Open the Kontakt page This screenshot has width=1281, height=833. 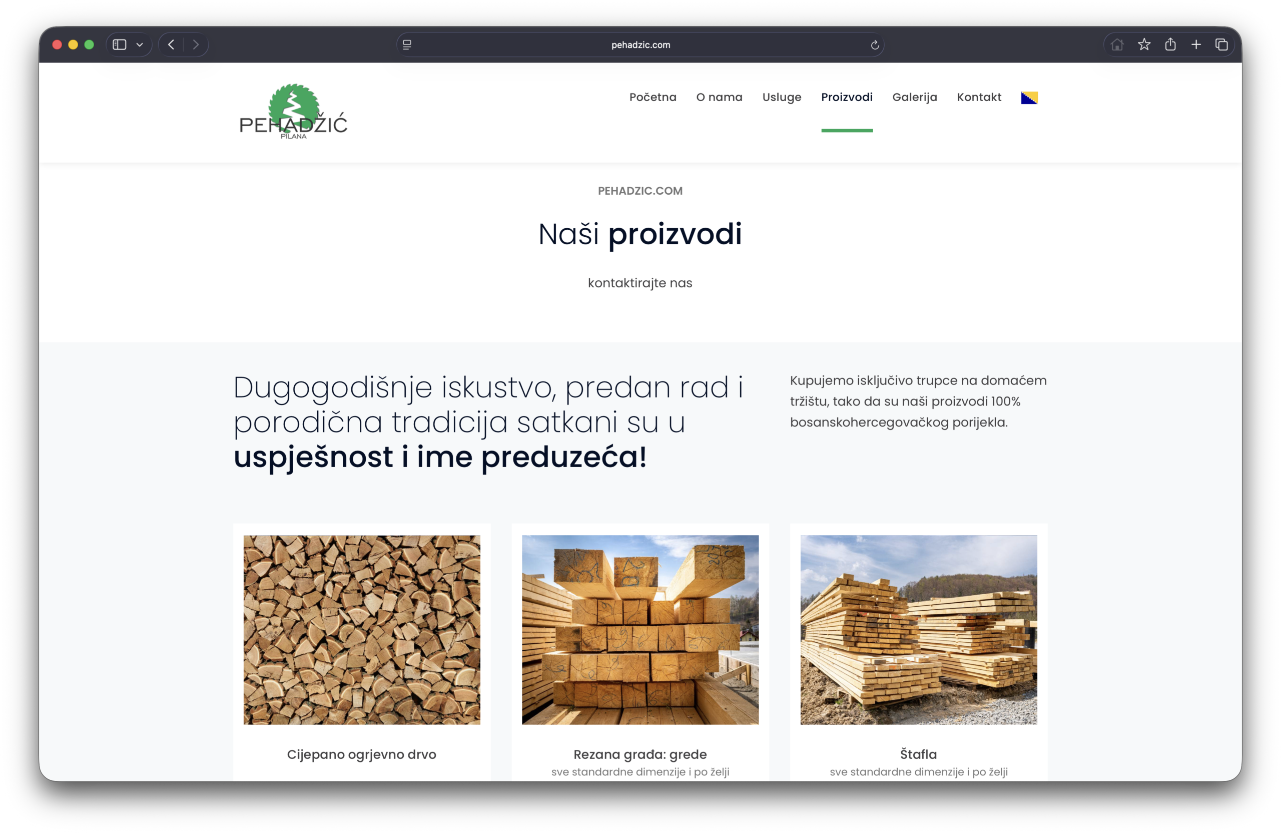978,98
